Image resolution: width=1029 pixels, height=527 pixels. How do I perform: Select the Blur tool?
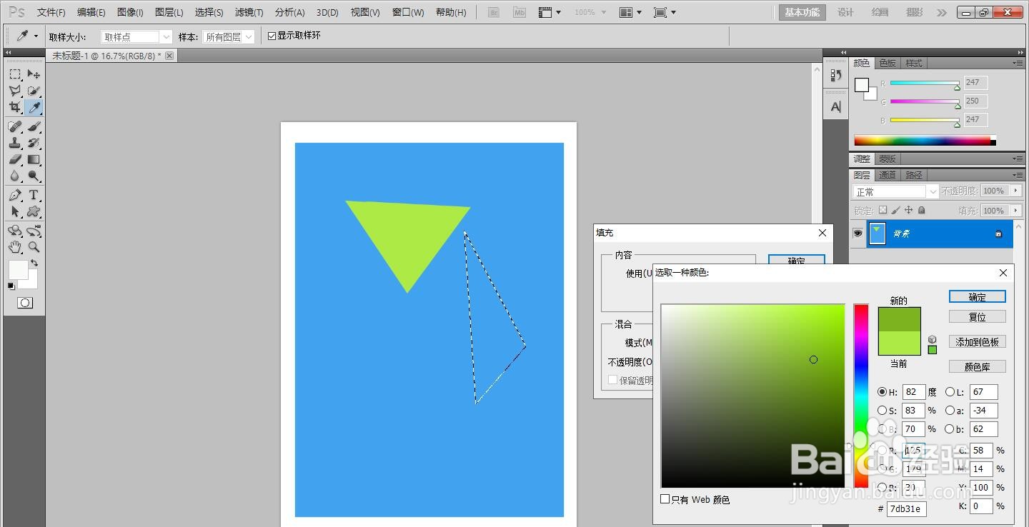(x=15, y=176)
